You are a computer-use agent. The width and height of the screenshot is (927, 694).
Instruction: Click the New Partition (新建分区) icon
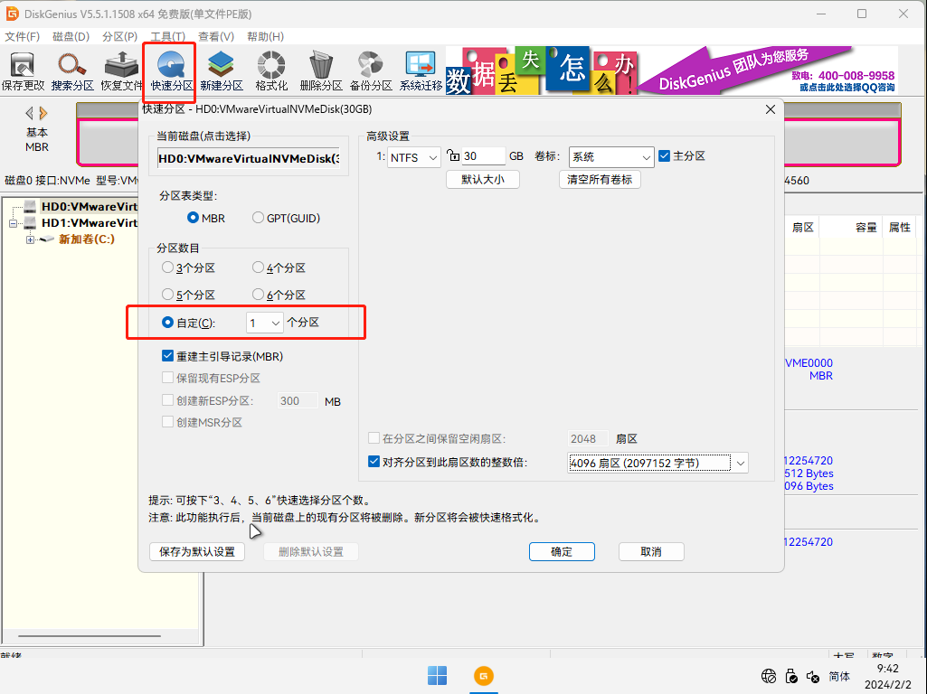(221, 70)
